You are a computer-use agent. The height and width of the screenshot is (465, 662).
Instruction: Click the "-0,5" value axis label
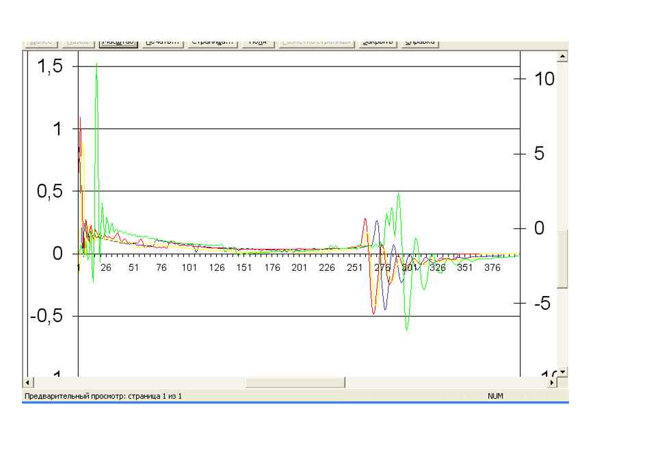point(47,316)
